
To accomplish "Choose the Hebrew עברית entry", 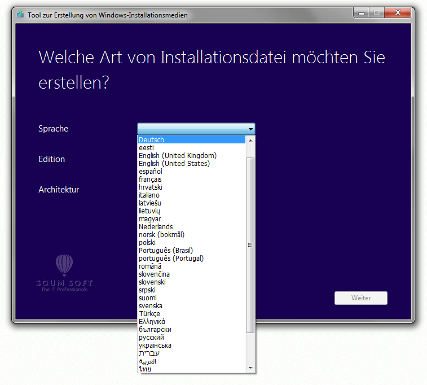I will (x=191, y=353).
